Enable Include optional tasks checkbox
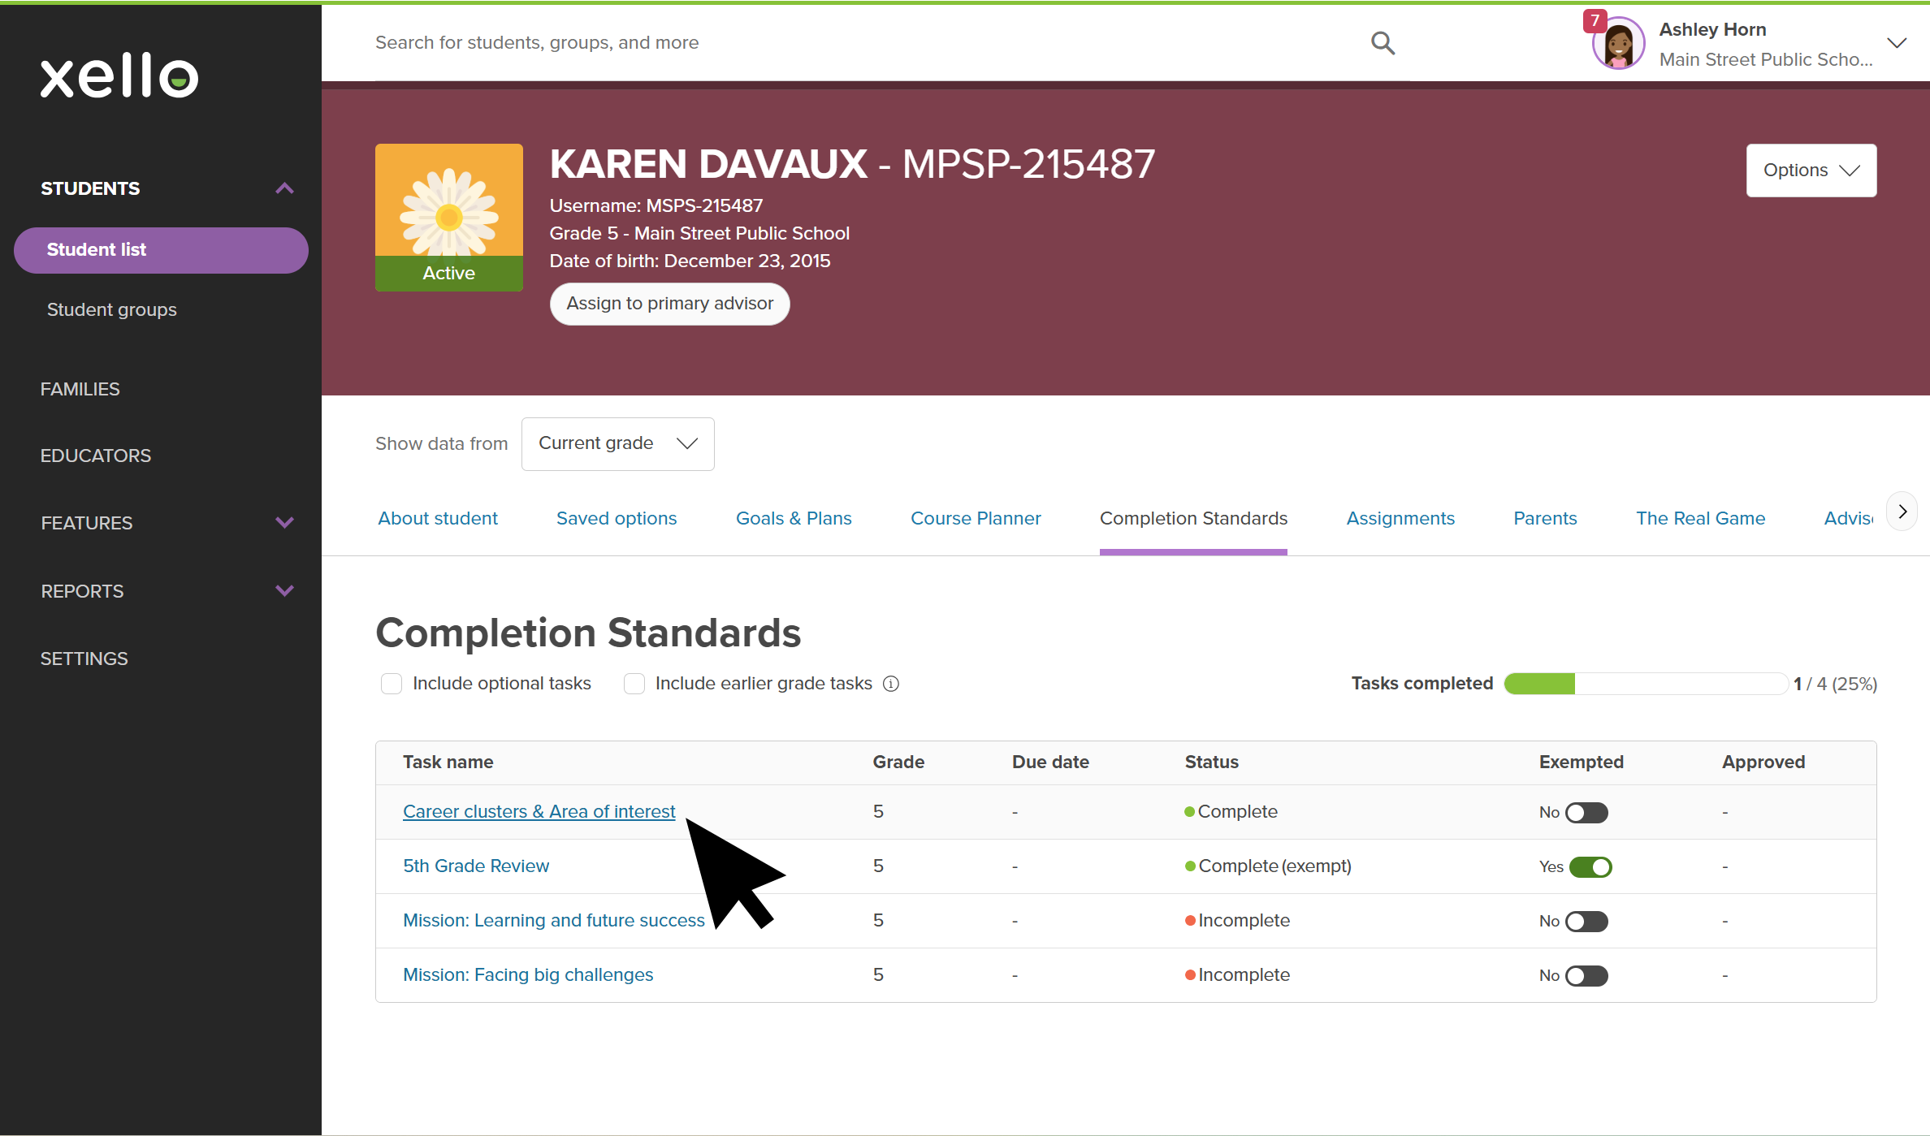The width and height of the screenshot is (1930, 1136). click(x=392, y=684)
